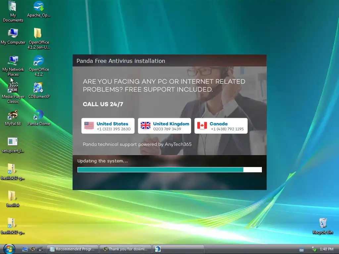Click the security shield tray icon
339x254 pixels.
click(x=314, y=249)
